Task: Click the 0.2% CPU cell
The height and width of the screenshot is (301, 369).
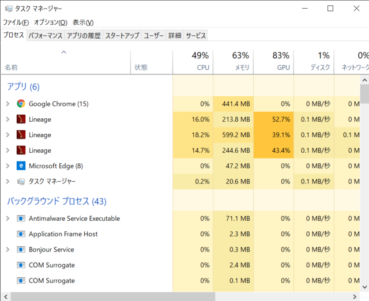Action: tap(193, 182)
